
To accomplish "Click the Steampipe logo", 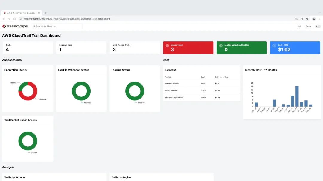I will pyautogui.click(x=15, y=26).
